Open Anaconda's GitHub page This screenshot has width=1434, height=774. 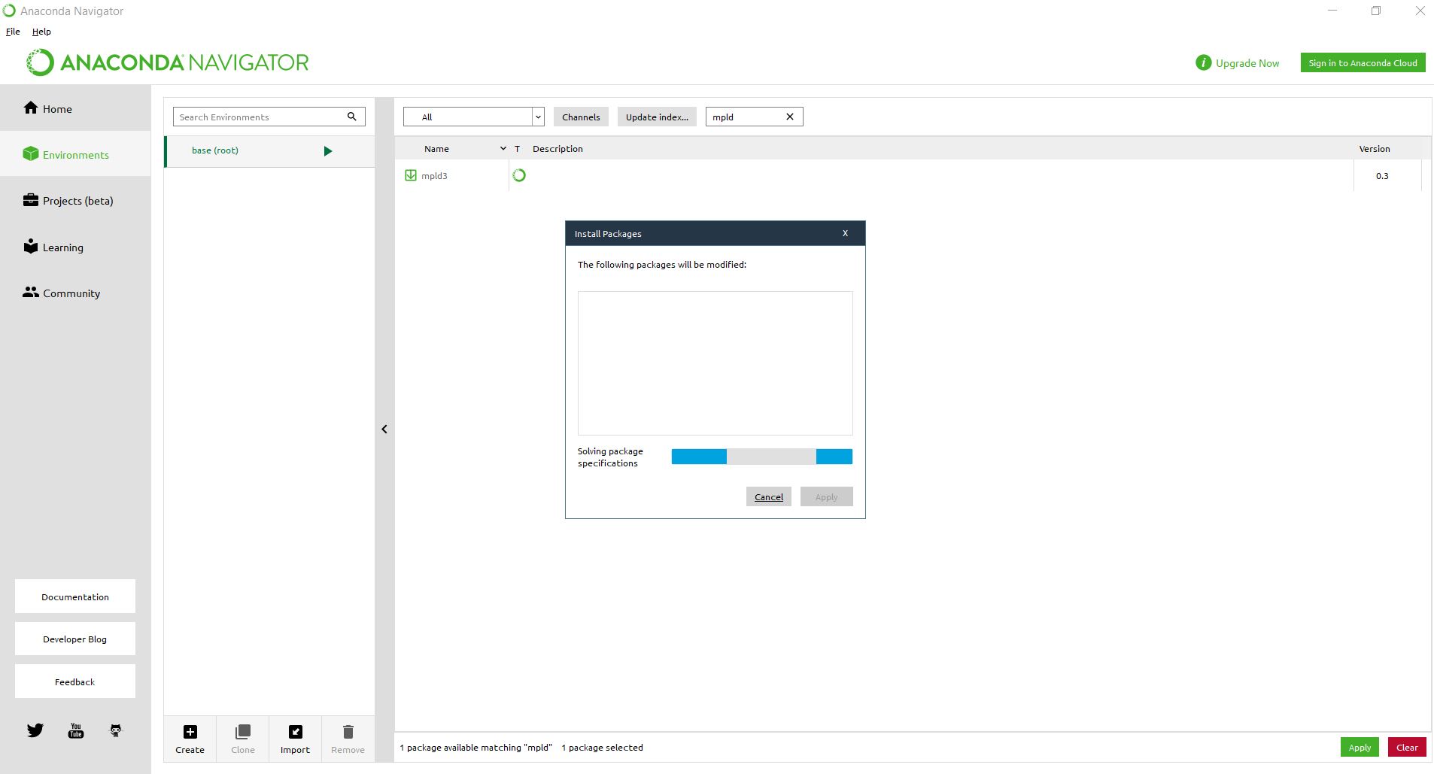[116, 730]
